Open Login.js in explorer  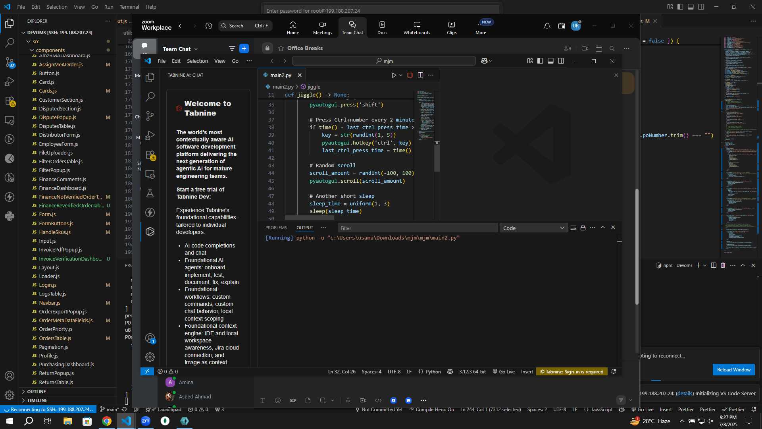pos(48,285)
